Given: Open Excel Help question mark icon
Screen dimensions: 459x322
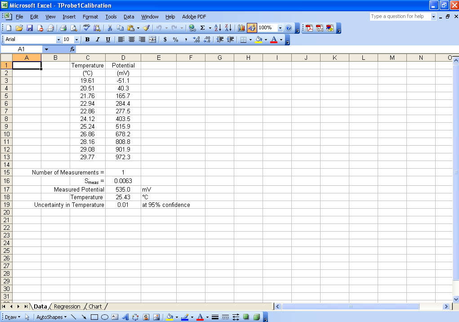Looking at the screenshot, I should [x=289, y=28].
